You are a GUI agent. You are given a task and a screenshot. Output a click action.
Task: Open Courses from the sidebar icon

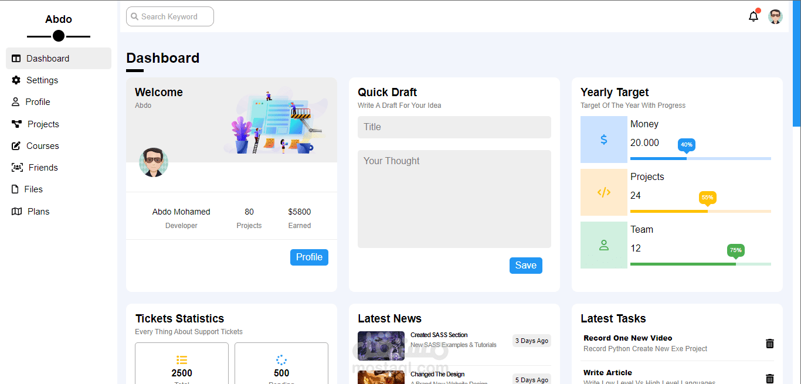point(15,145)
